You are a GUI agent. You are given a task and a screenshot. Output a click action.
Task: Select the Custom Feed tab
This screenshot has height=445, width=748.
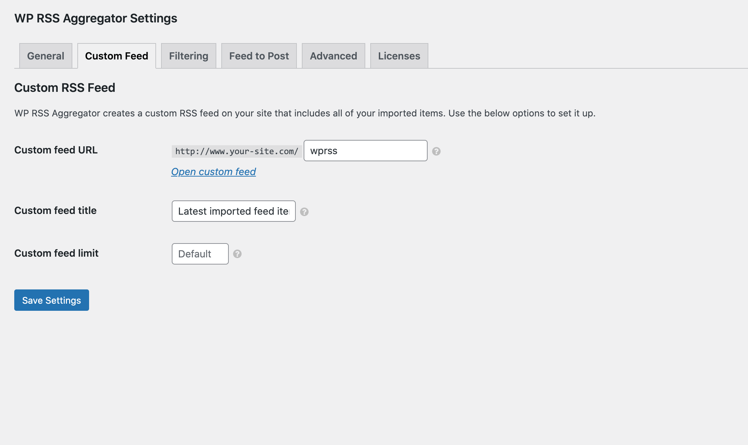117,56
